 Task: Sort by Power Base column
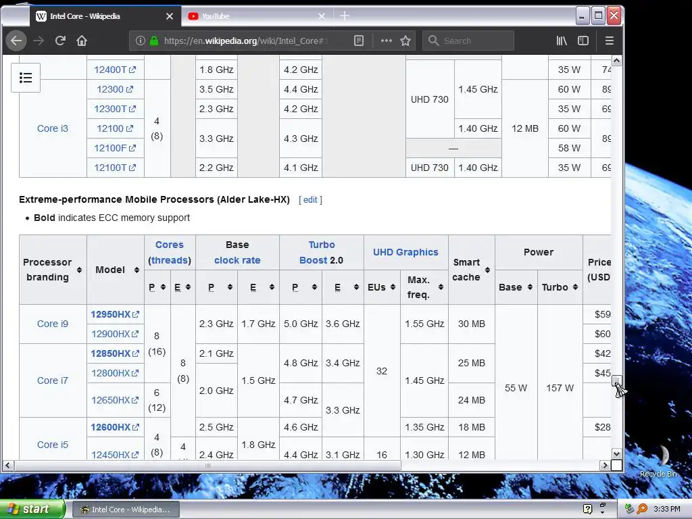(530, 287)
